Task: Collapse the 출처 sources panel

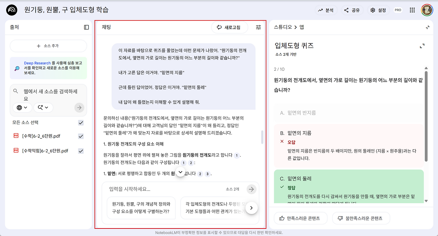Action: 86,27
